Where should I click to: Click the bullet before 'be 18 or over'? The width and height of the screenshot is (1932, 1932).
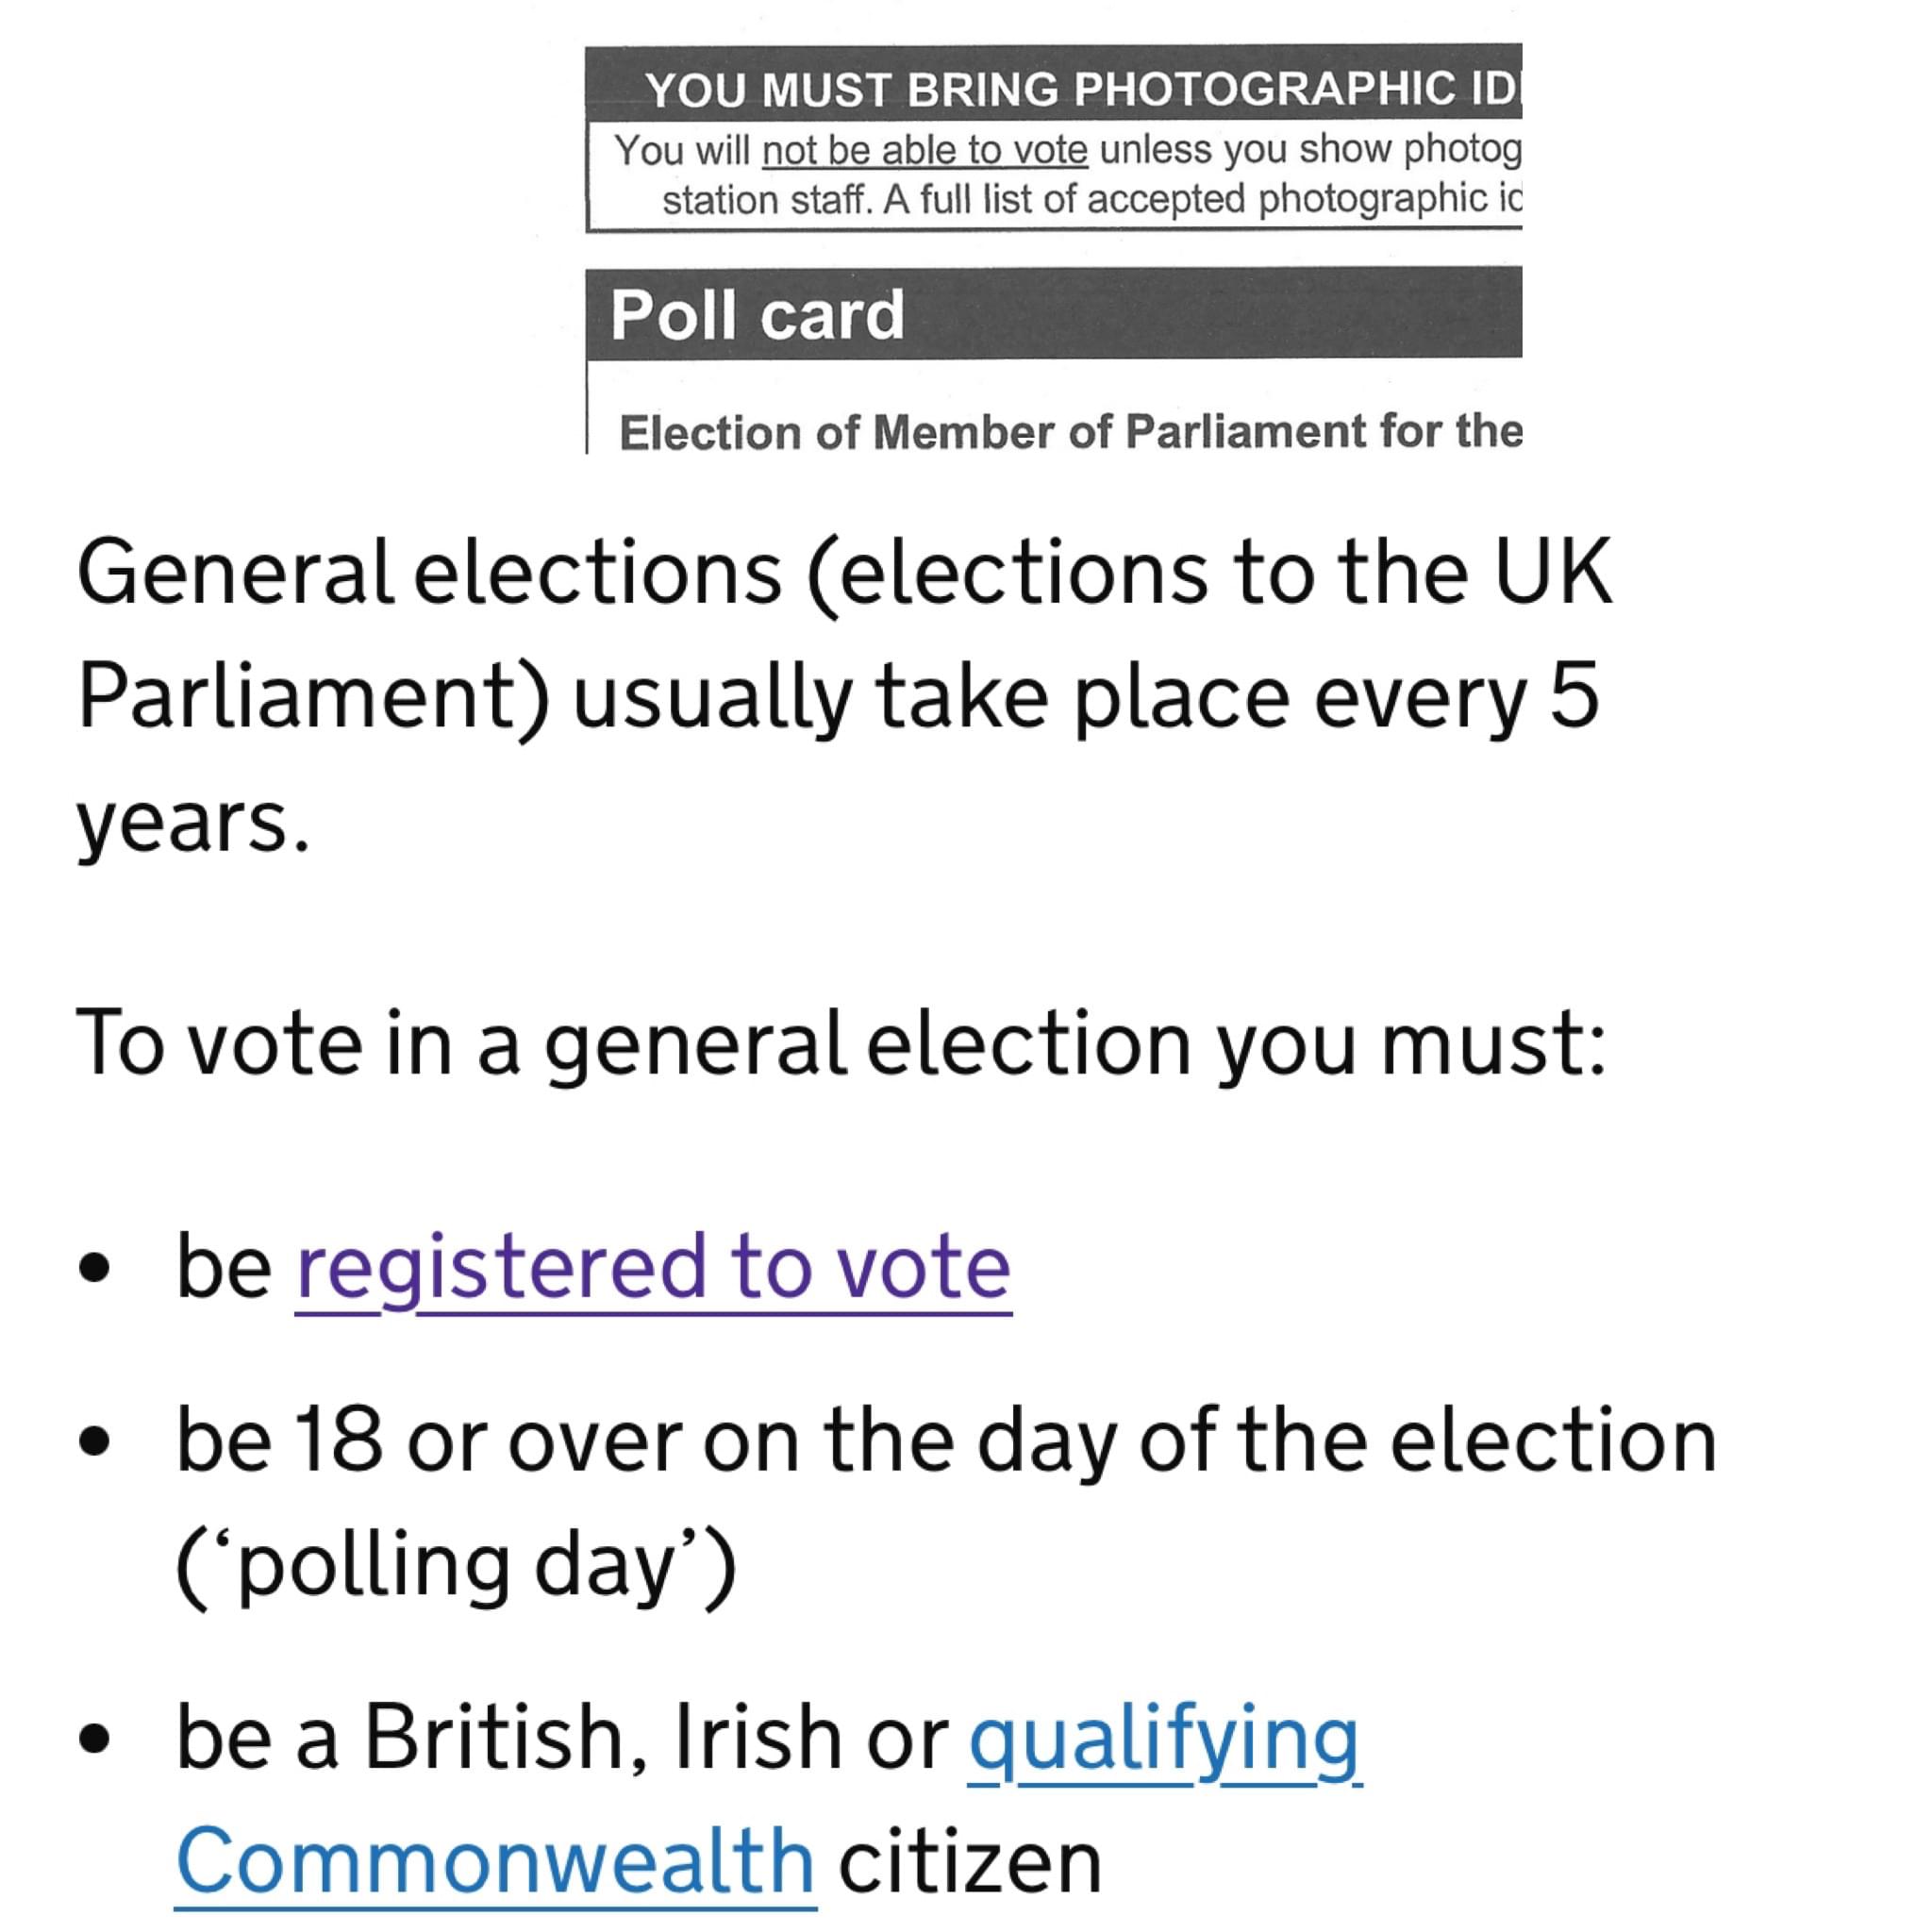coord(94,1443)
